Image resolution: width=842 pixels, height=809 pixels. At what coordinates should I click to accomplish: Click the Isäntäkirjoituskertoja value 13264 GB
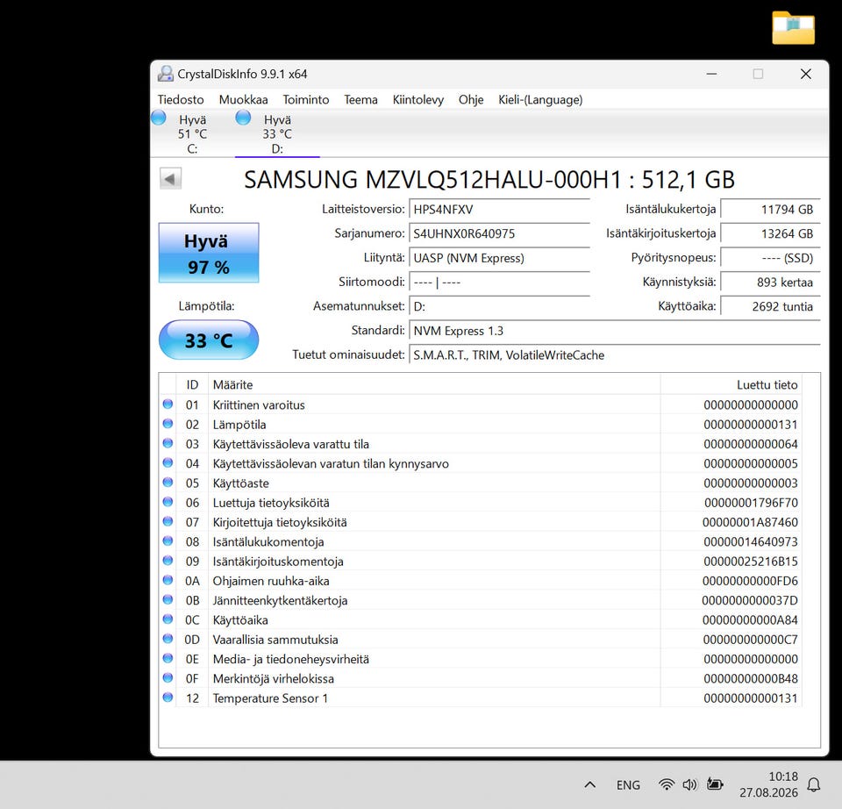[770, 233]
